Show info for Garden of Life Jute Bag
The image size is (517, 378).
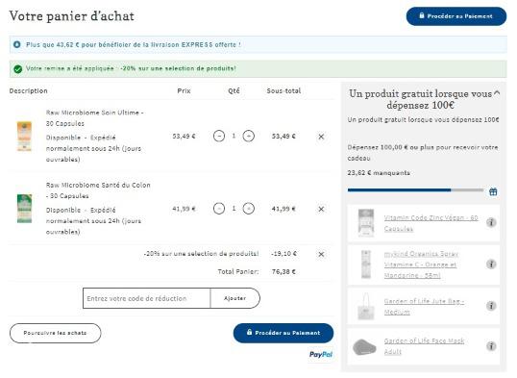pyautogui.click(x=491, y=306)
